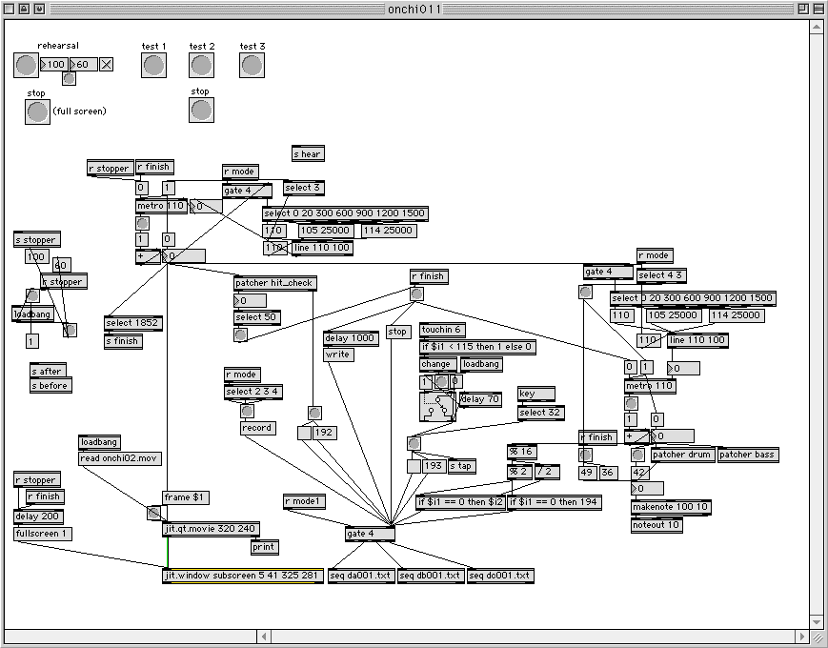Click the message box 42
828x648 pixels.
pos(639,473)
